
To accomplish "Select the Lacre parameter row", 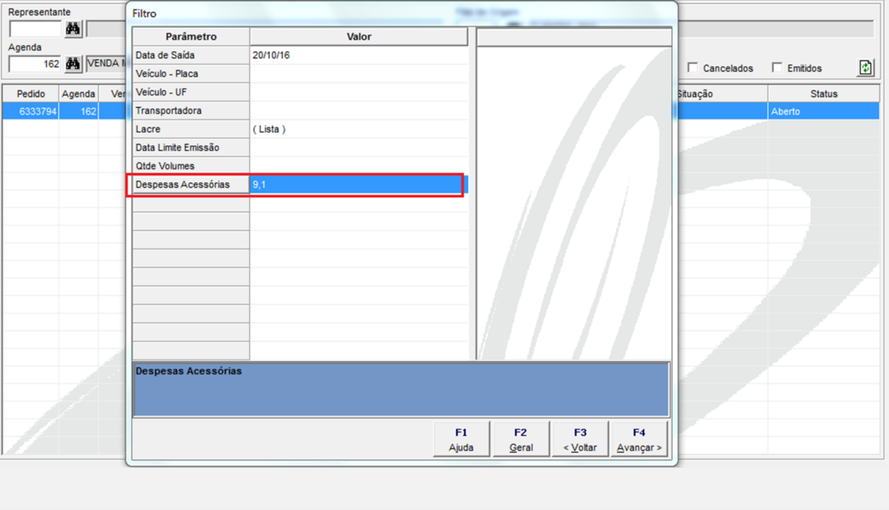I will click(x=191, y=129).
